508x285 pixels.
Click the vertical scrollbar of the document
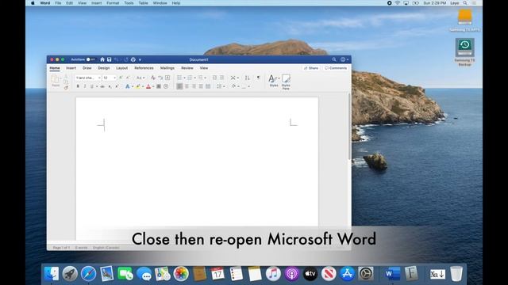(x=349, y=127)
